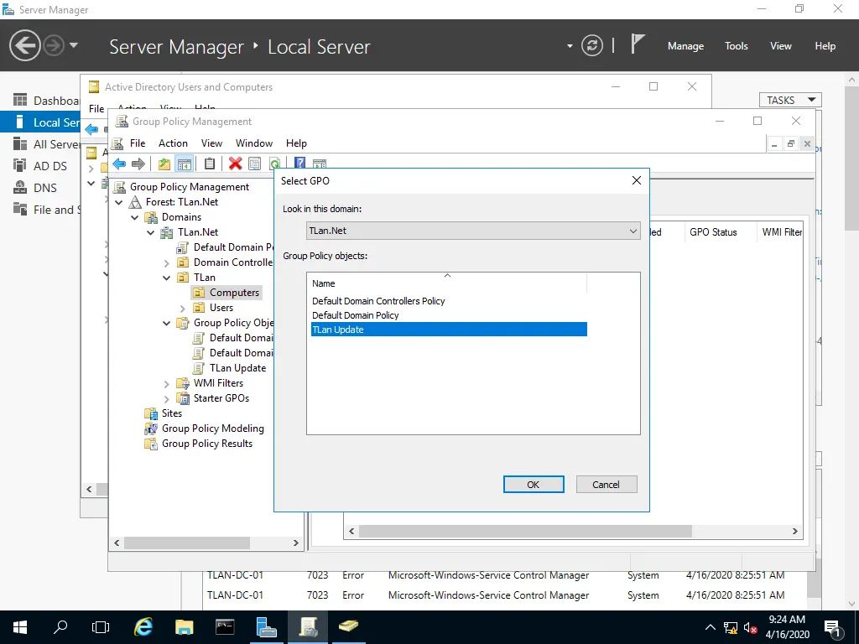Expand the Starter GPOs node

(x=167, y=398)
